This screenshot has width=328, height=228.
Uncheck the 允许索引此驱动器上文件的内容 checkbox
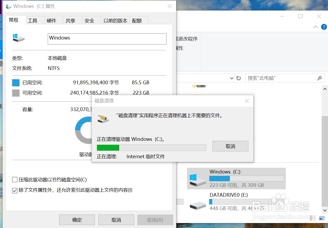(x=15, y=190)
